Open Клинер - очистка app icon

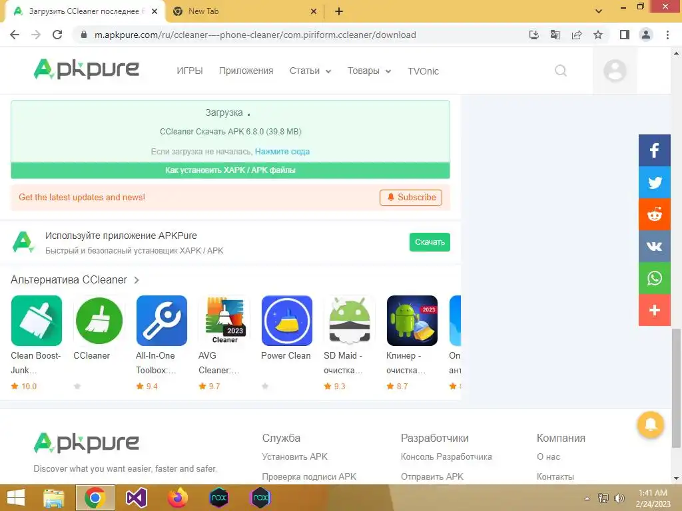pyautogui.click(x=412, y=321)
